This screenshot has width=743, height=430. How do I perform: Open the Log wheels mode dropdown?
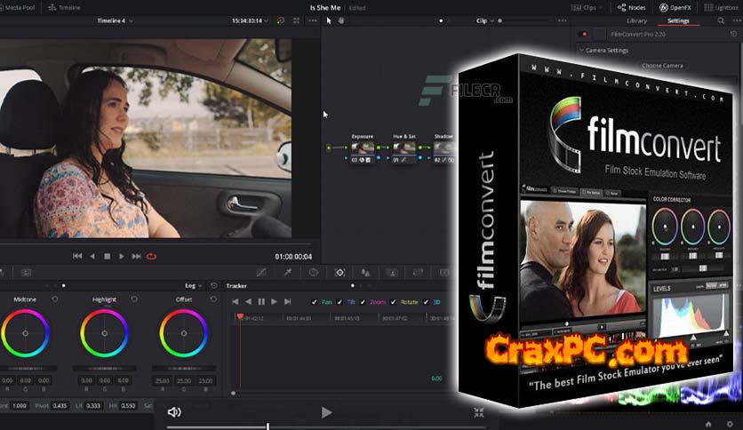coord(192,286)
